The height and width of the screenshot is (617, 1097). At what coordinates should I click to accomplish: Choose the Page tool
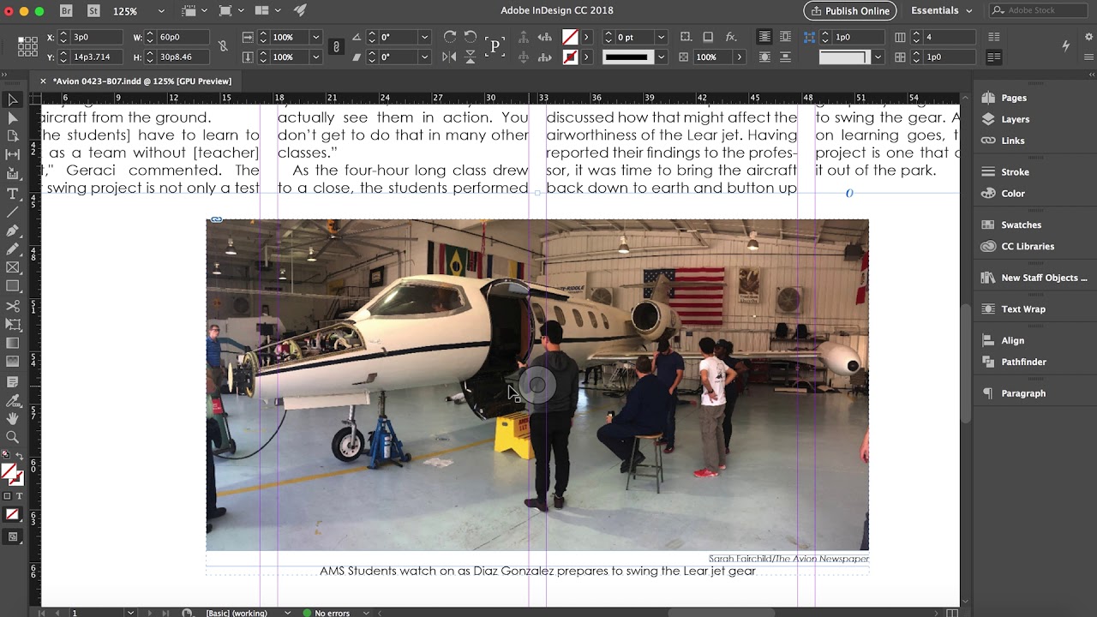pos(12,136)
